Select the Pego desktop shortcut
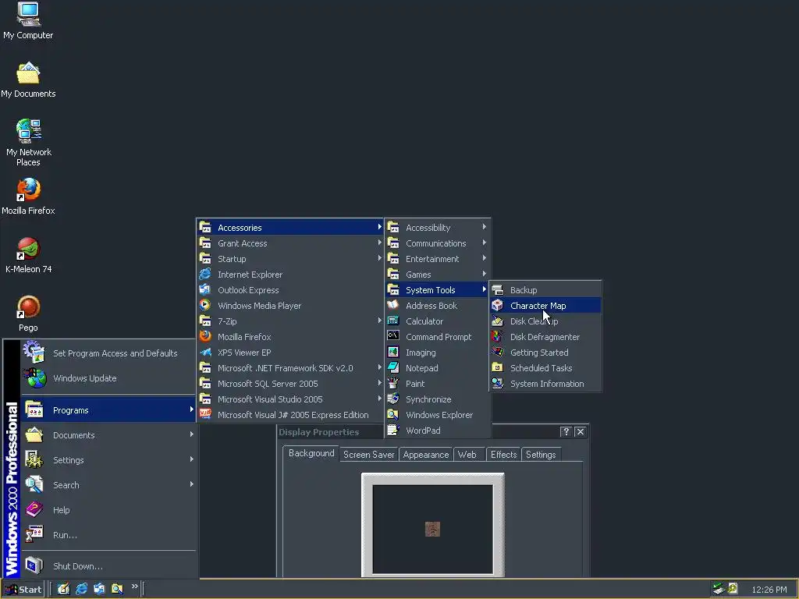Screen dimensions: 799x599 [28, 314]
